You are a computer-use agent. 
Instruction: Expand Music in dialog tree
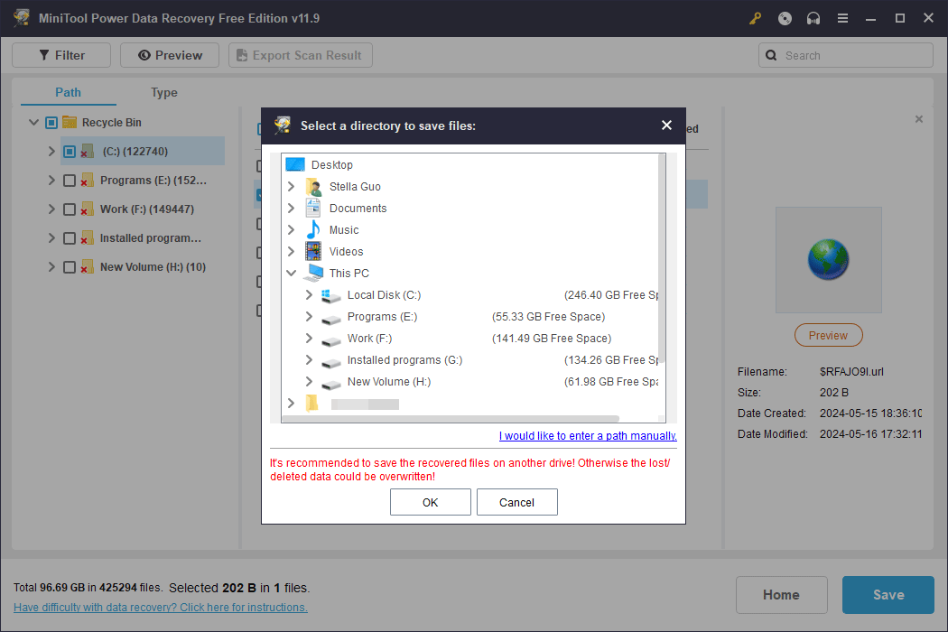291,230
